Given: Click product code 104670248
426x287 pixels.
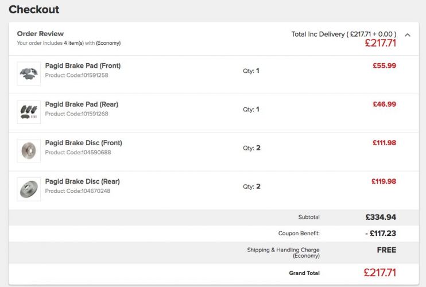Looking at the screenshot, I should 78,191.
